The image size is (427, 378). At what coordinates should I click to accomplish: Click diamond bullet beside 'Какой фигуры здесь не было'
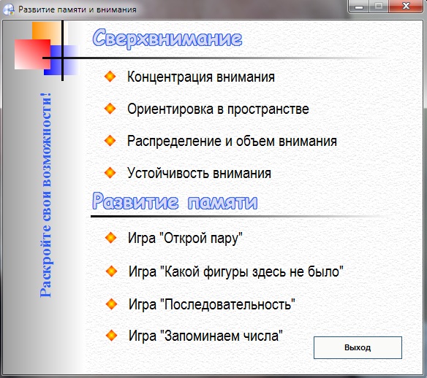tap(111, 271)
